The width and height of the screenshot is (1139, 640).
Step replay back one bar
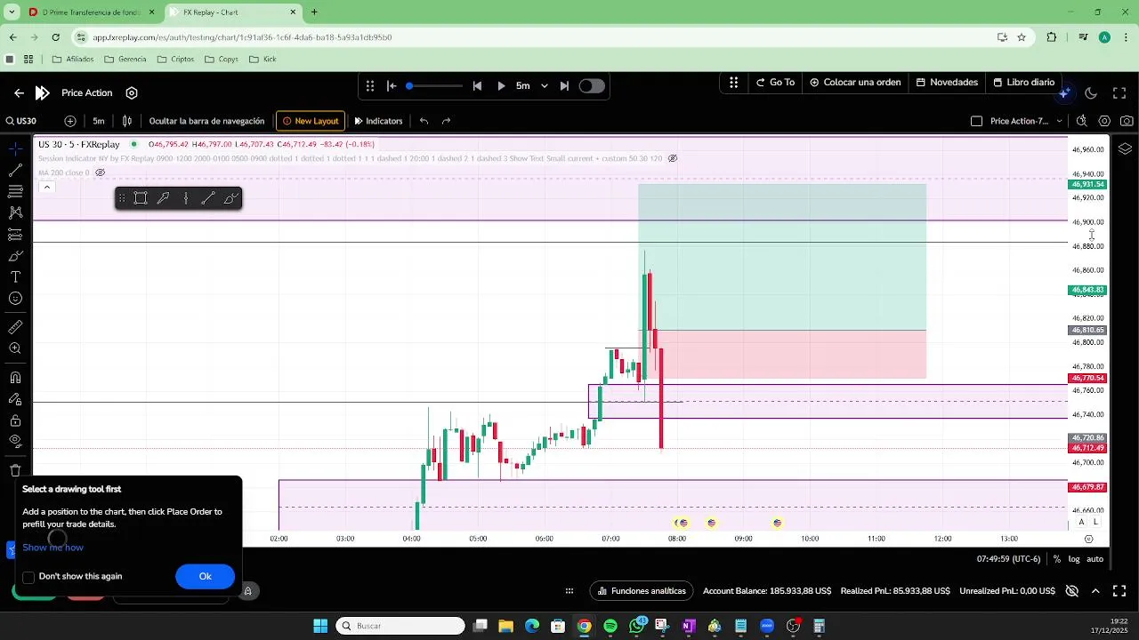pyautogui.click(x=477, y=86)
